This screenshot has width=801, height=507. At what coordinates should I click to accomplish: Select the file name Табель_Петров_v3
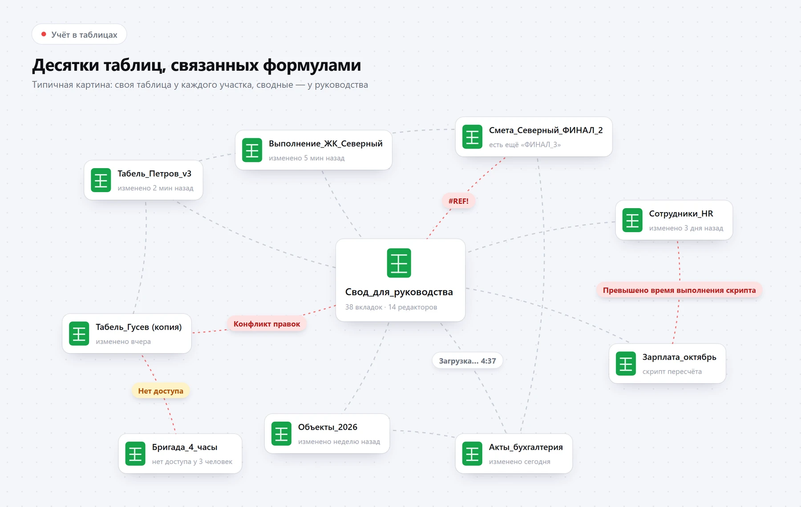(x=154, y=173)
